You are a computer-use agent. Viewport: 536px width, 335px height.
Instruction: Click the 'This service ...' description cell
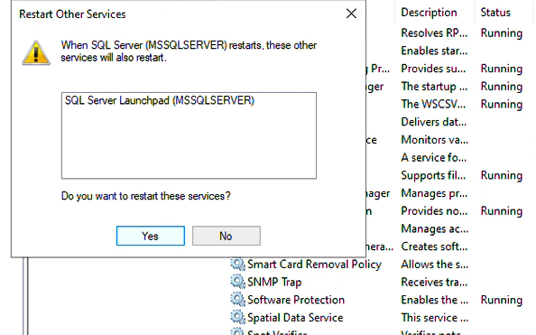(x=435, y=318)
